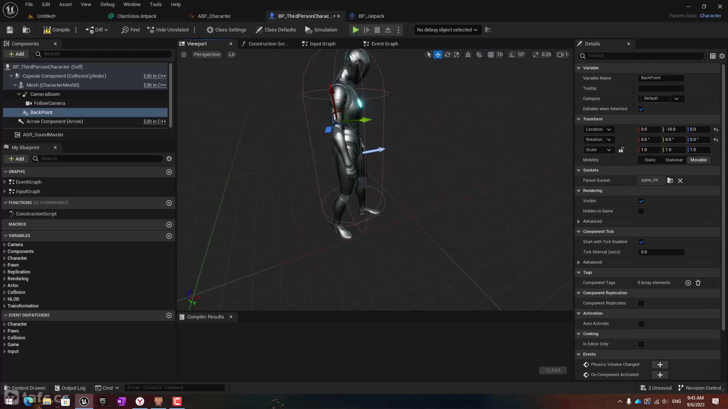
Task: Toggle scale snapping icon
Action: coord(536,55)
